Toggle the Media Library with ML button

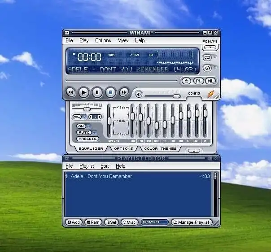tap(210, 81)
